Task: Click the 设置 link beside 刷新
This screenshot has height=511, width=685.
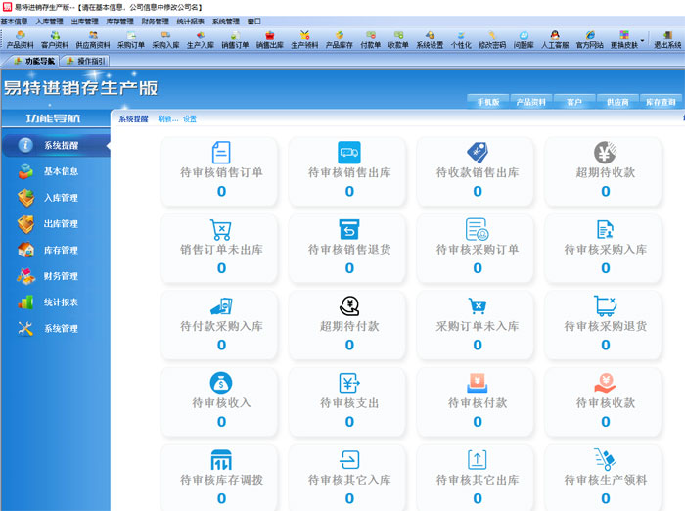Action: (x=190, y=119)
